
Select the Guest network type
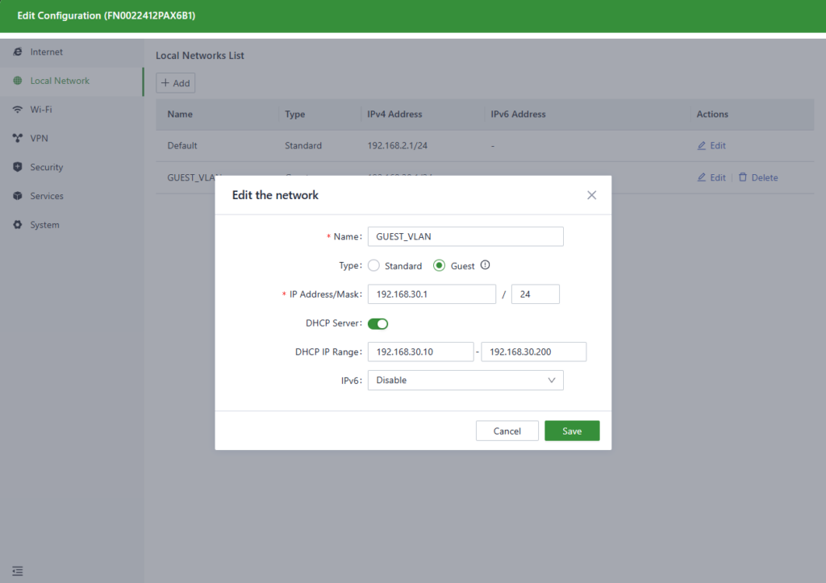pyautogui.click(x=440, y=266)
